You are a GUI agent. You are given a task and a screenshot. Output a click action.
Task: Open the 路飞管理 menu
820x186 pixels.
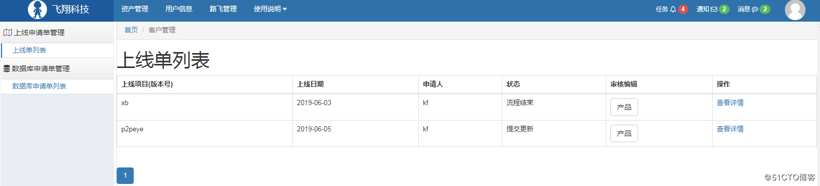[223, 9]
